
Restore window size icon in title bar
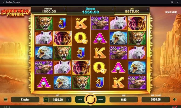(172, 2)
